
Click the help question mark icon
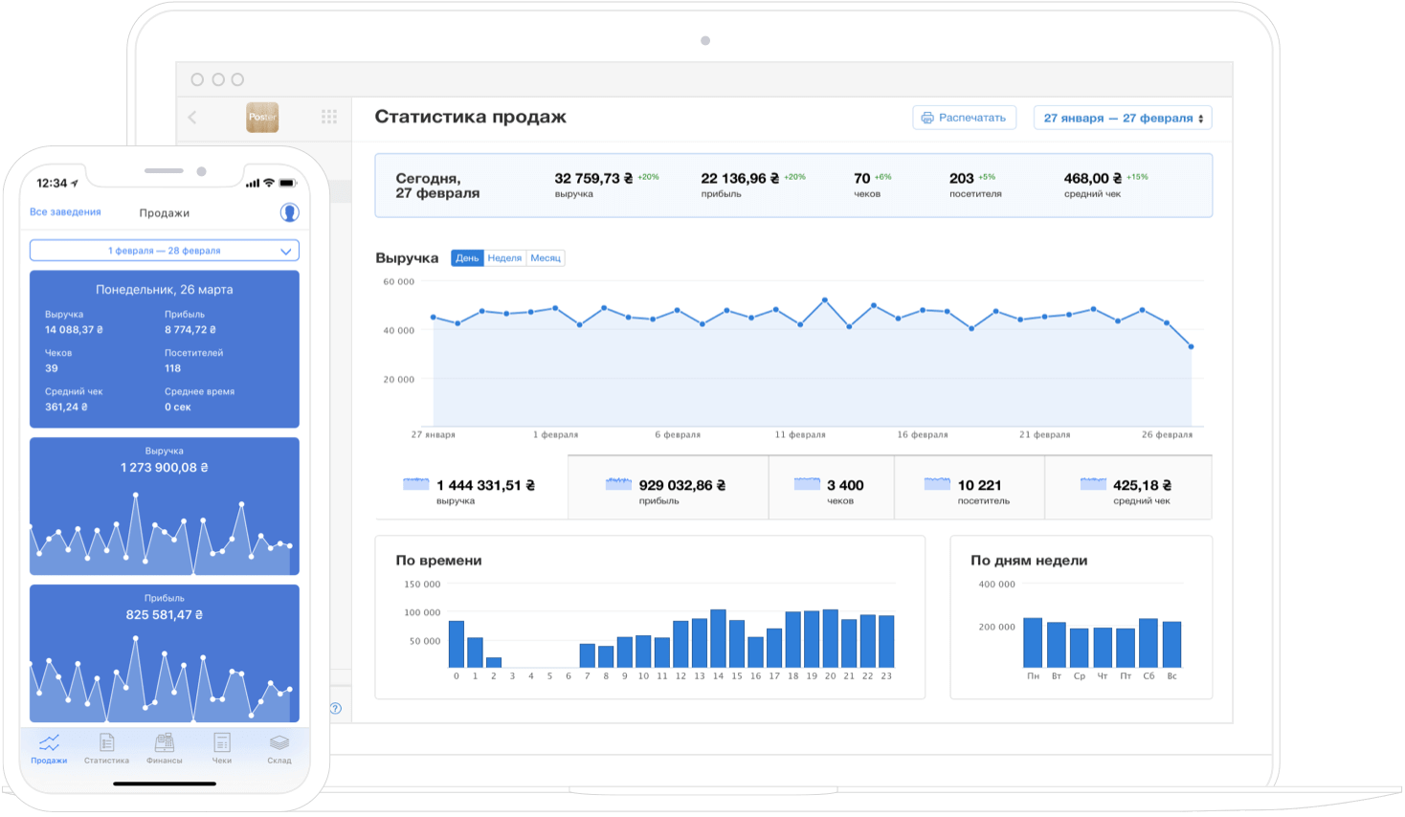[x=336, y=708]
